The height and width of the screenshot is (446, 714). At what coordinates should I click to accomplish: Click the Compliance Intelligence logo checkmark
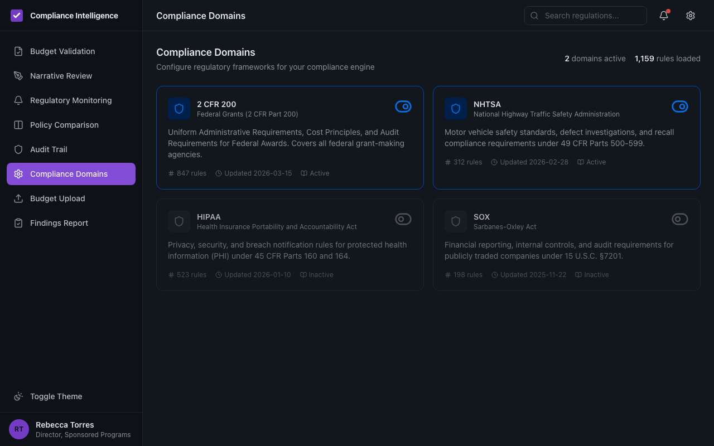[x=16, y=16]
